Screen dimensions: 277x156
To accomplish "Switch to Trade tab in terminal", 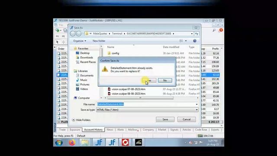I will click(x=62, y=130).
